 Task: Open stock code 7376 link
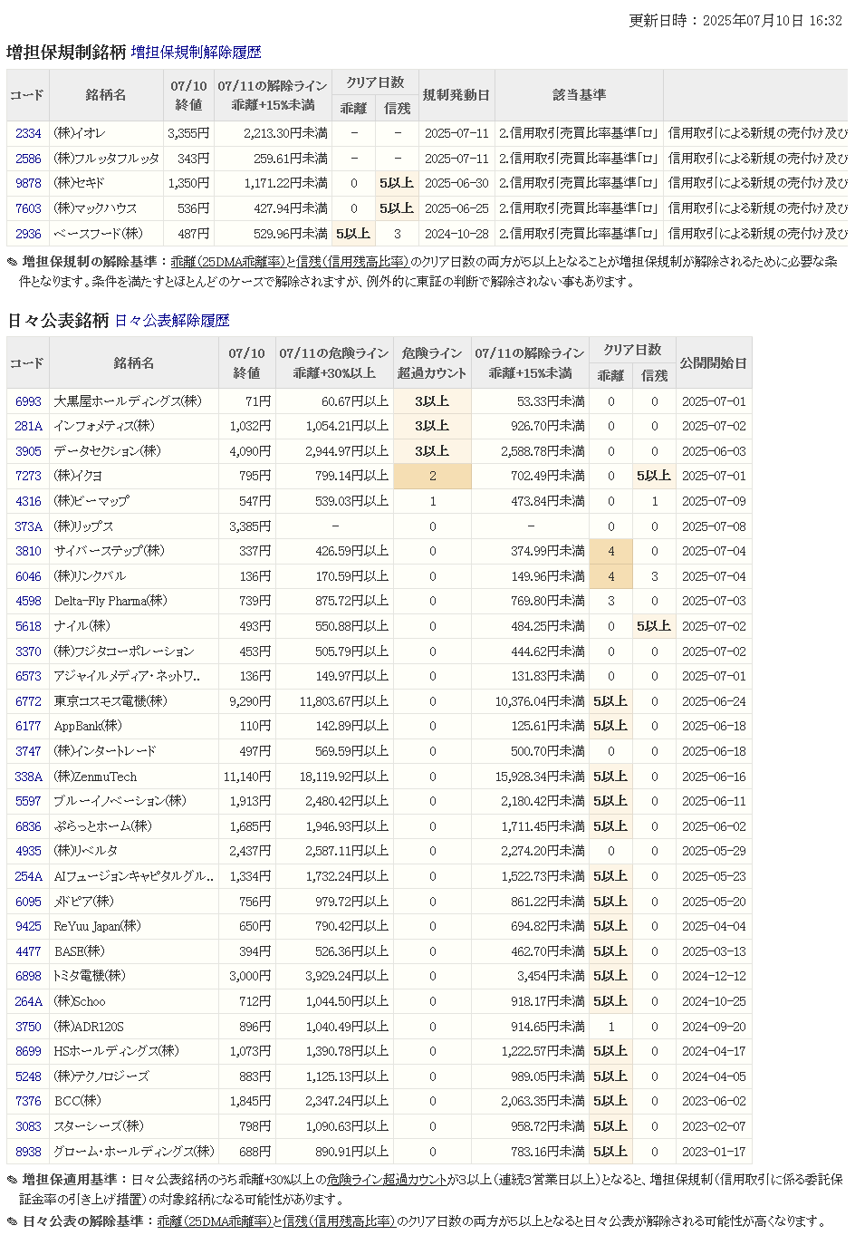coord(28,1101)
